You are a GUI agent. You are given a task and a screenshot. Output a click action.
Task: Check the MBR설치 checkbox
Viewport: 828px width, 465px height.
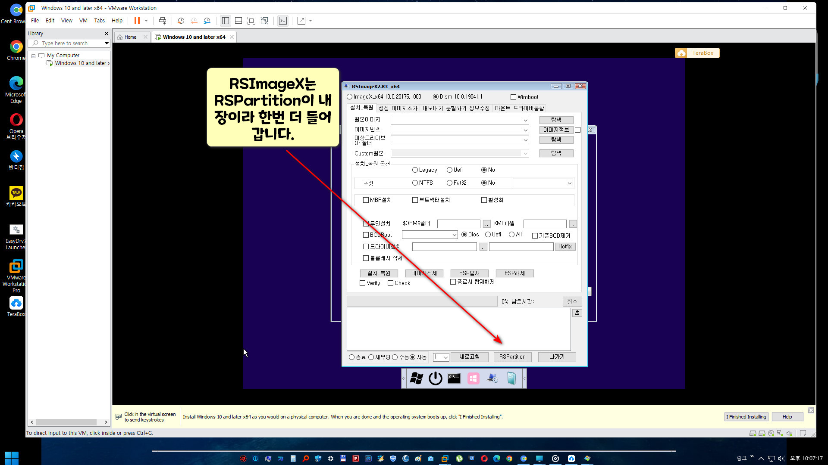pos(366,200)
